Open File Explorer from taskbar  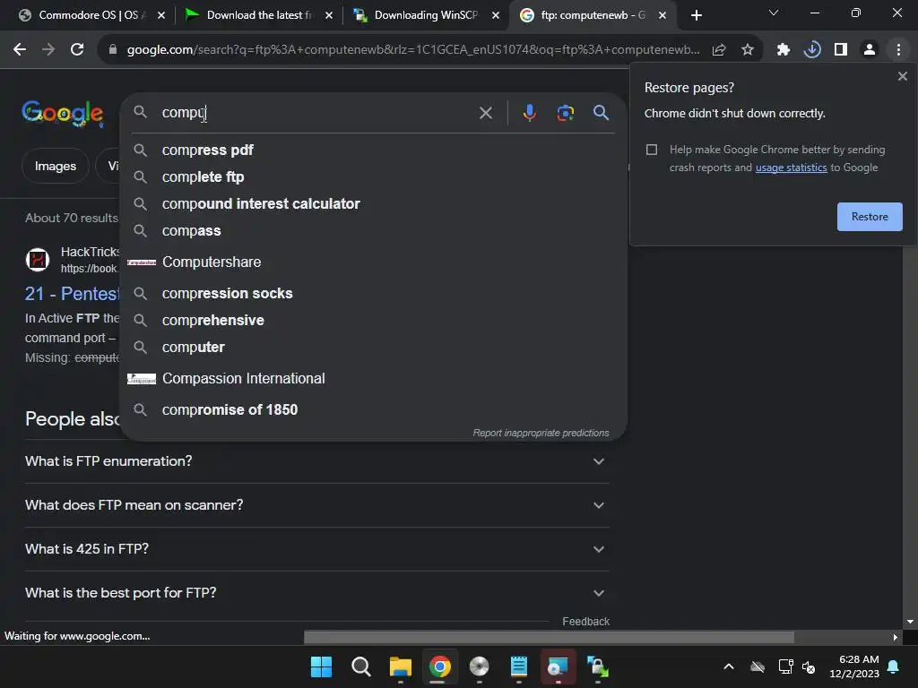(401, 666)
